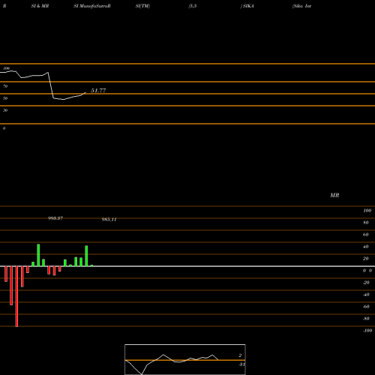Click the tall green bar below 985.11
The image size is (375, 375).
click(86, 256)
